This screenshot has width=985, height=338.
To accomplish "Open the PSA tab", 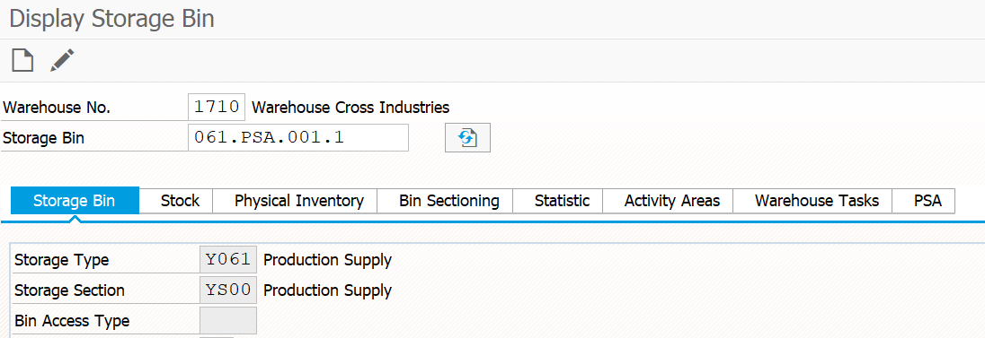I will coord(927,201).
